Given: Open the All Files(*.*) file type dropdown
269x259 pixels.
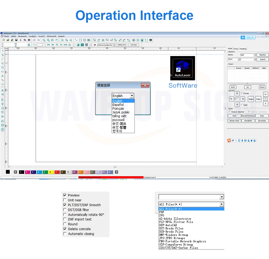Looking at the screenshot, I should pyautogui.click(x=222, y=204).
